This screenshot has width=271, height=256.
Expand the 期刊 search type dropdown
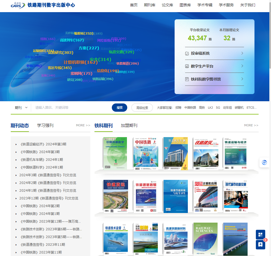[21, 108]
